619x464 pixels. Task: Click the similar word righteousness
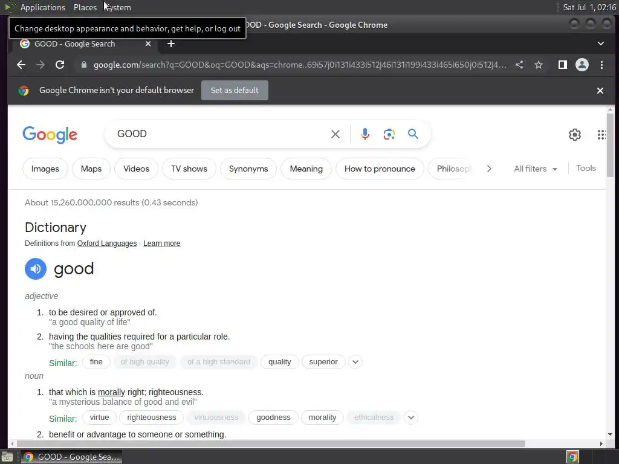pos(152,417)
